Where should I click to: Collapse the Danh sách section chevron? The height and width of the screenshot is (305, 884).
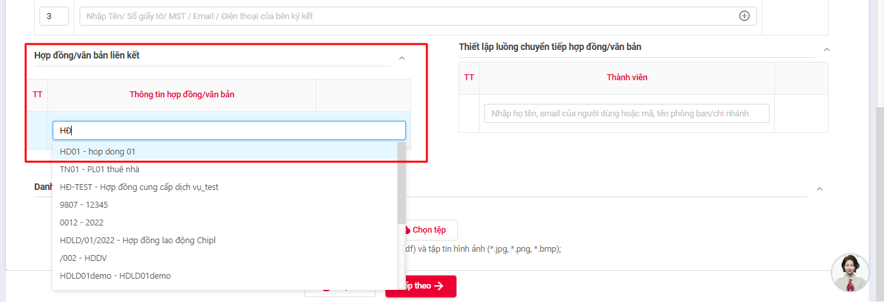tap(820, 189)
